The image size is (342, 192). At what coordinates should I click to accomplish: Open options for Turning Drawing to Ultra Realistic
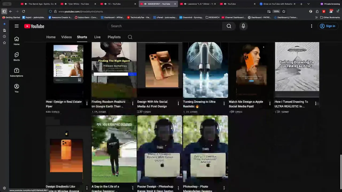coord(224,103)
